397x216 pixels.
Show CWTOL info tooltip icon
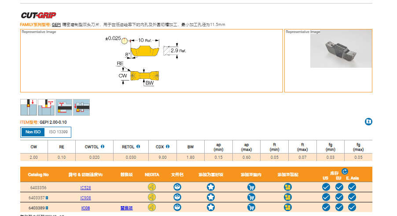pyautogui.click(x=103, y=146)
